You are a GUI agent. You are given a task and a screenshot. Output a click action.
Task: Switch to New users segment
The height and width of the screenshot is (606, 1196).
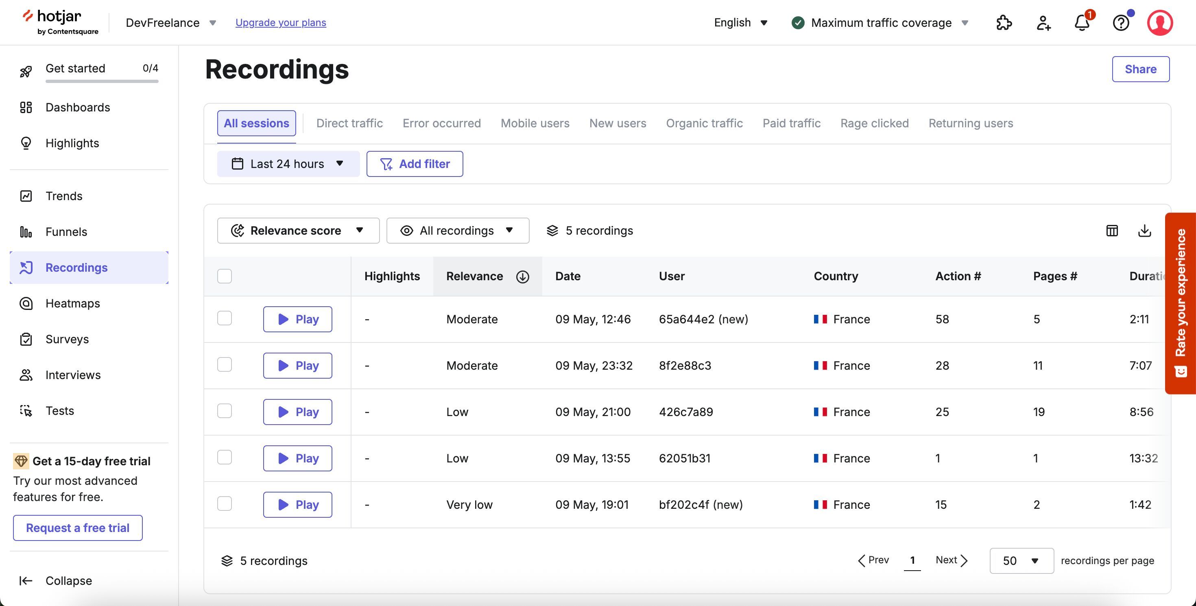[618, 123]
